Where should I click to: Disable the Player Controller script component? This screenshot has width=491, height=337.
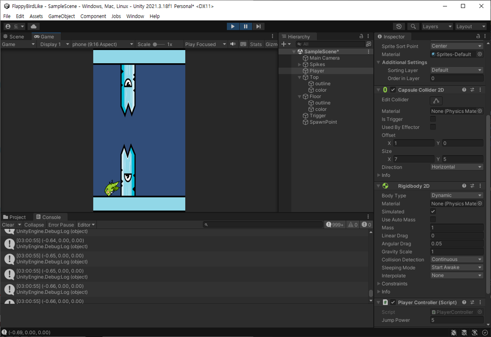pyautogui.click(x=393, y=302)
